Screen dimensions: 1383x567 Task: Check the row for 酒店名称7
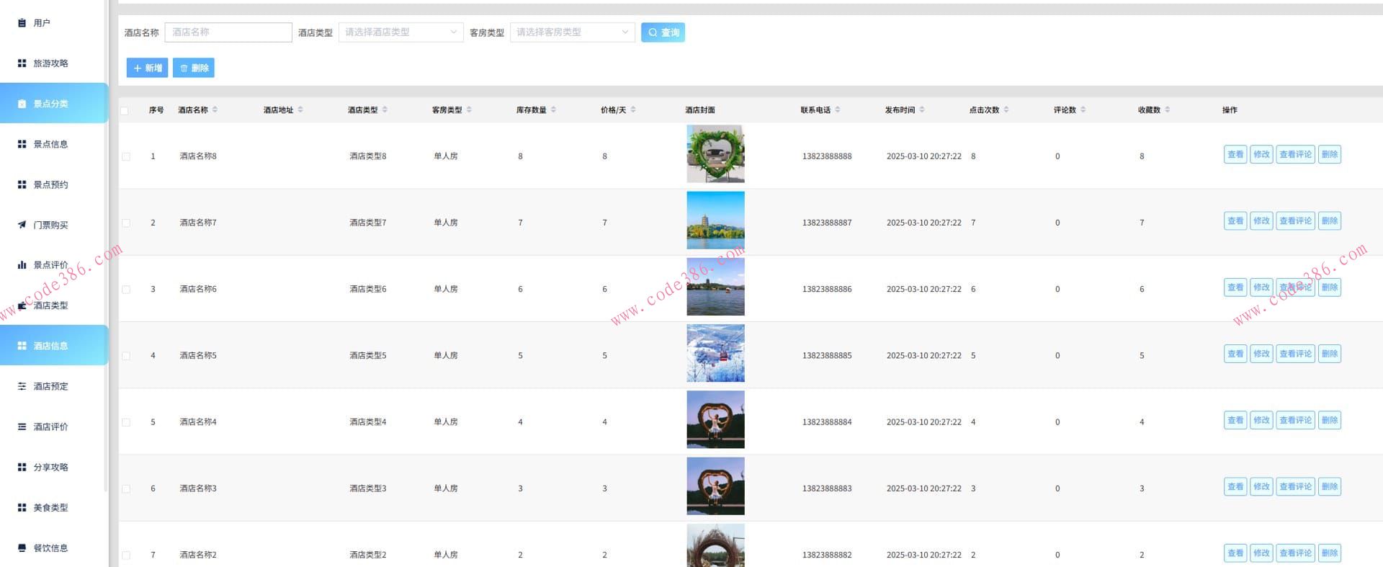click(x=126, y=223)
